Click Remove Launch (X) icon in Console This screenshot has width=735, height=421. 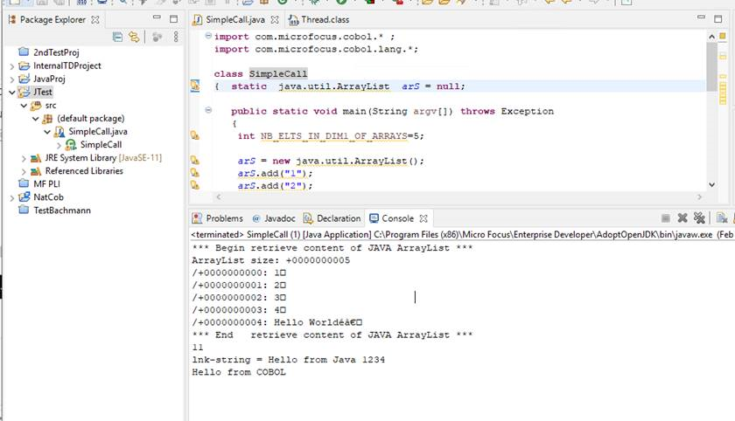(682, 218)
